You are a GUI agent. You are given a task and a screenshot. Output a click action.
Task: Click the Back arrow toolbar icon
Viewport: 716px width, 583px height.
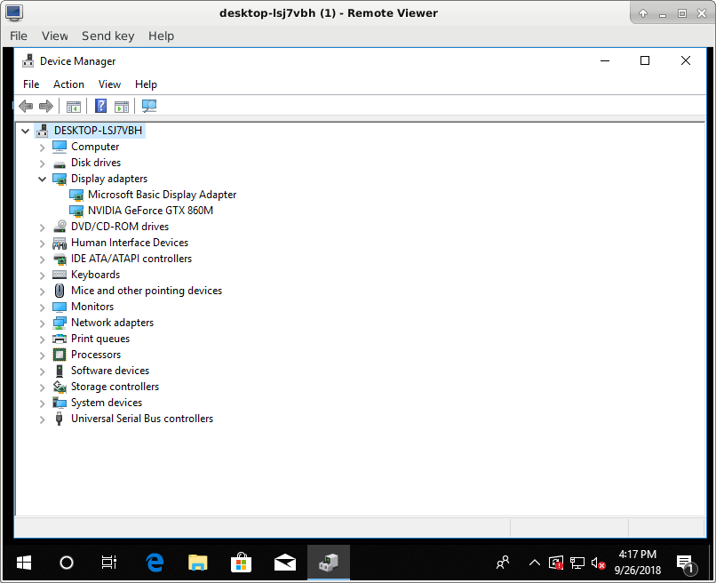point(26,107)
